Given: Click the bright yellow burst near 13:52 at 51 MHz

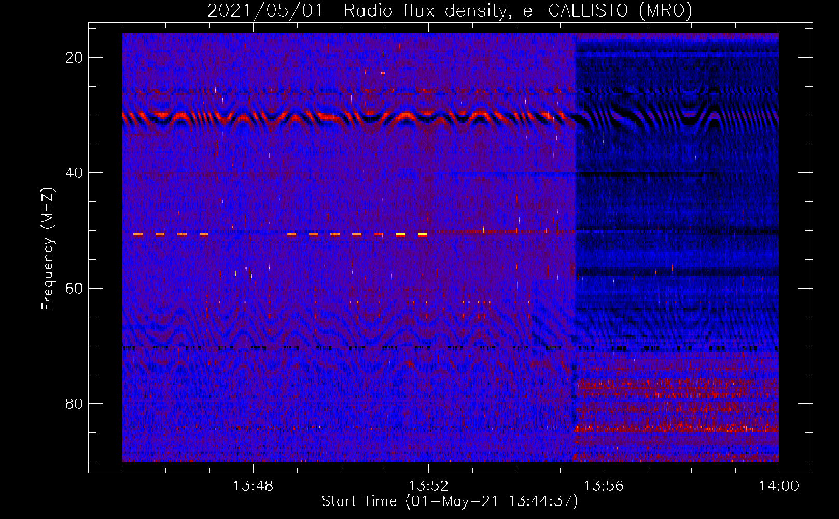Looking at the screenshot, I should (x=423, y=235).
